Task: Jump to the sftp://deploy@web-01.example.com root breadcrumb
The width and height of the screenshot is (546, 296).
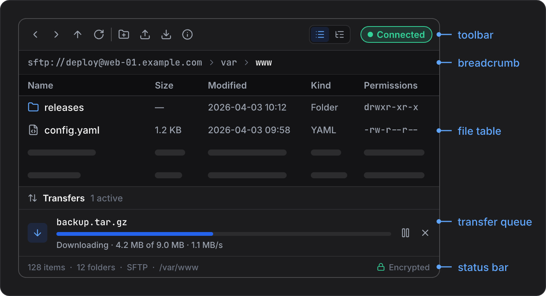Action: tap(115, 62)
